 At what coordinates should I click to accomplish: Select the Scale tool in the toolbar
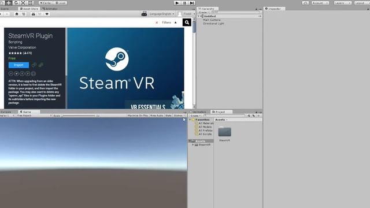pos(23,3)
